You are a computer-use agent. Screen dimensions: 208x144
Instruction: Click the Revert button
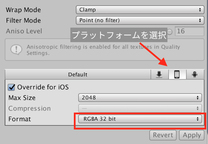(x=163, y=135)
